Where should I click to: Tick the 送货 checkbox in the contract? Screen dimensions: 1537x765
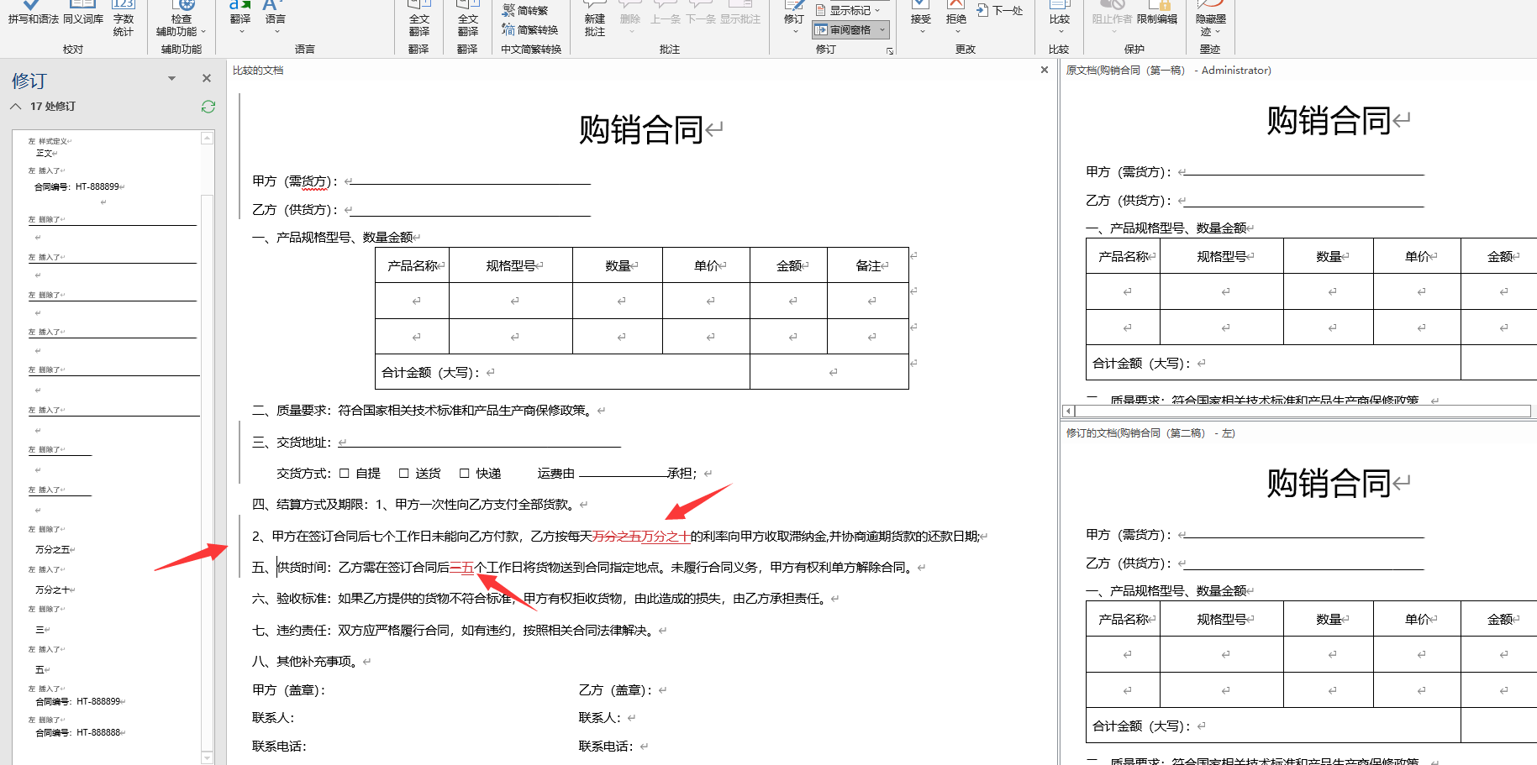pyautogui.click(x=404, y=474)
